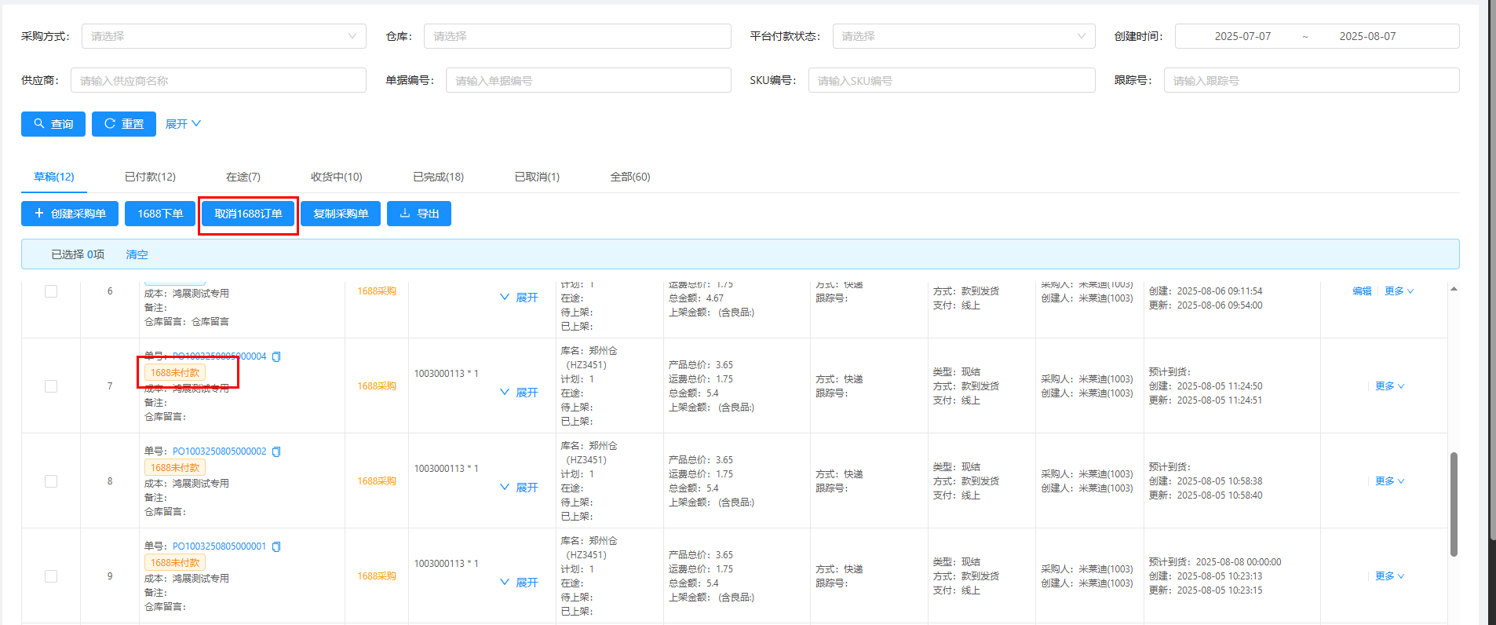Screen dimensions: 1496x625
Task: Open the 平台付款状态 dropdown
Action: 963,36
